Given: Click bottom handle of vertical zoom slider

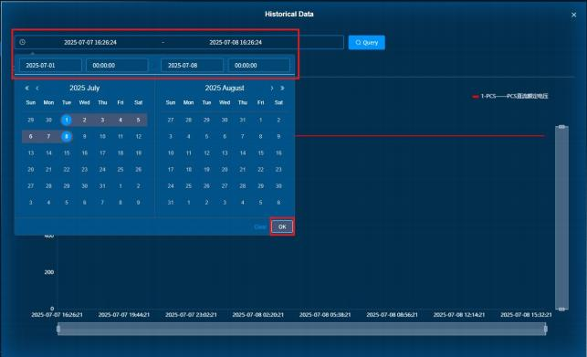Looking at the screenshot, I should coord(561,309).
